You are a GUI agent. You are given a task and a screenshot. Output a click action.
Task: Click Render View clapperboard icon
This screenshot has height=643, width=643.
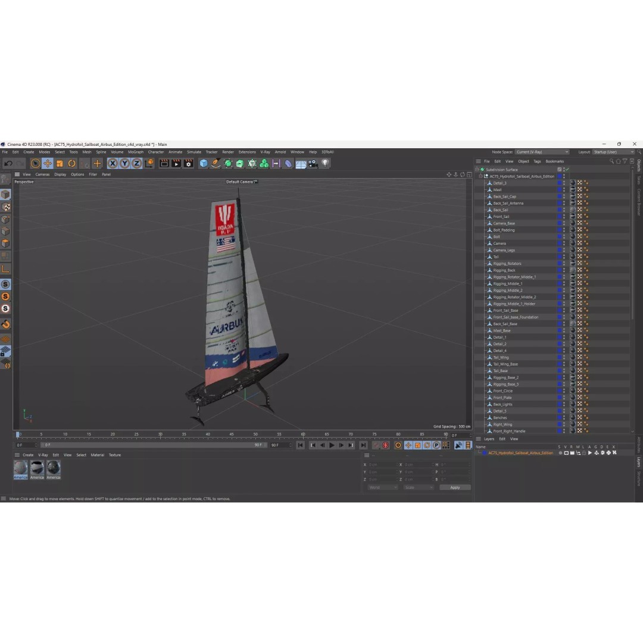(x=164, y=163)
